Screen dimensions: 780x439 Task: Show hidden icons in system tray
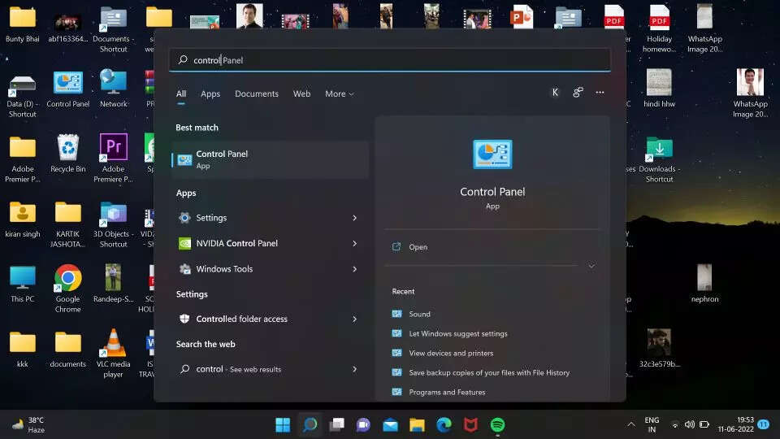[x=631, y=424]
